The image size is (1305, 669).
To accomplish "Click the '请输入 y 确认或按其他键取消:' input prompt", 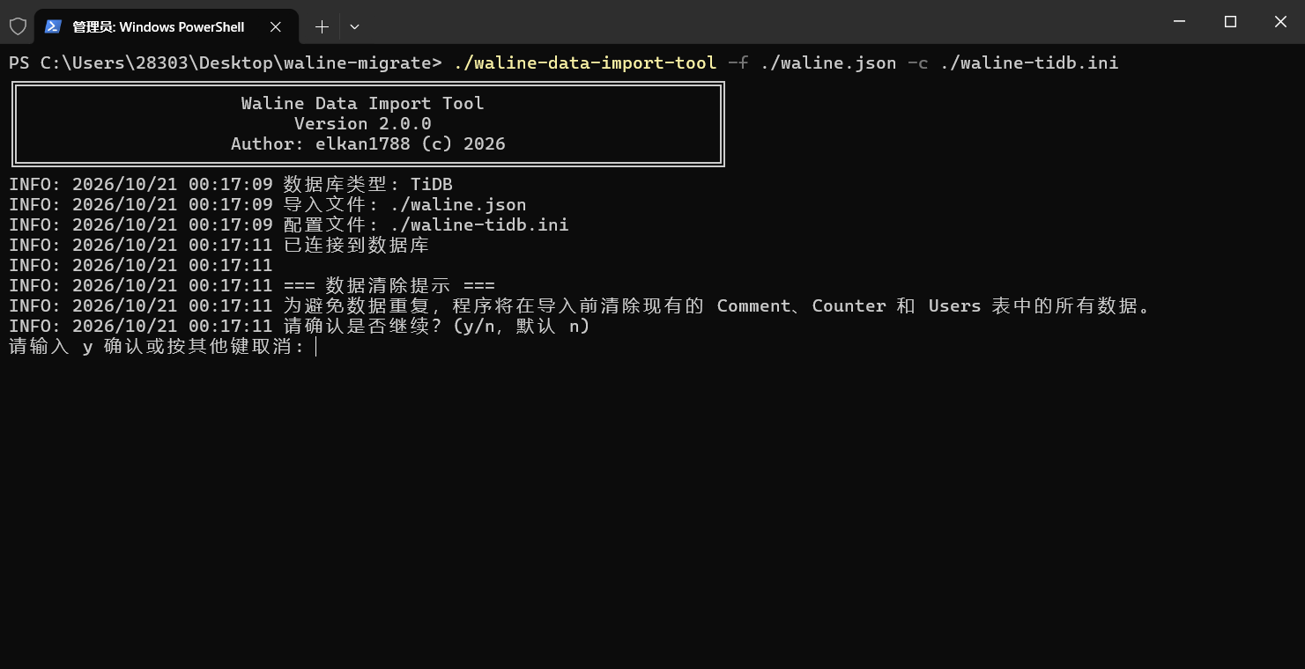I will 157,346.
